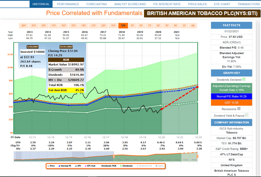Screen dimensions: 261x177
Task: Click the 1/22/2021 date label in tooltip
Action: [33, 47]
